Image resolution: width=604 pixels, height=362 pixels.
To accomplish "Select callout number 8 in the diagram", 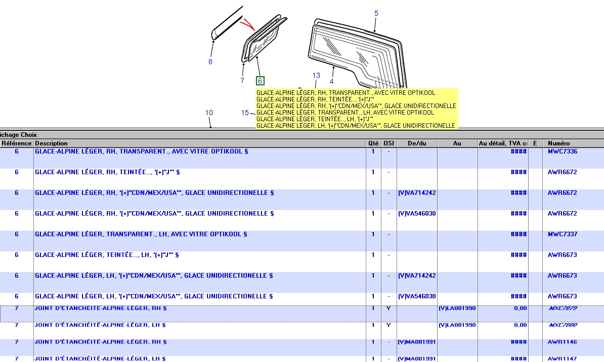I will (x=210, y=62).
